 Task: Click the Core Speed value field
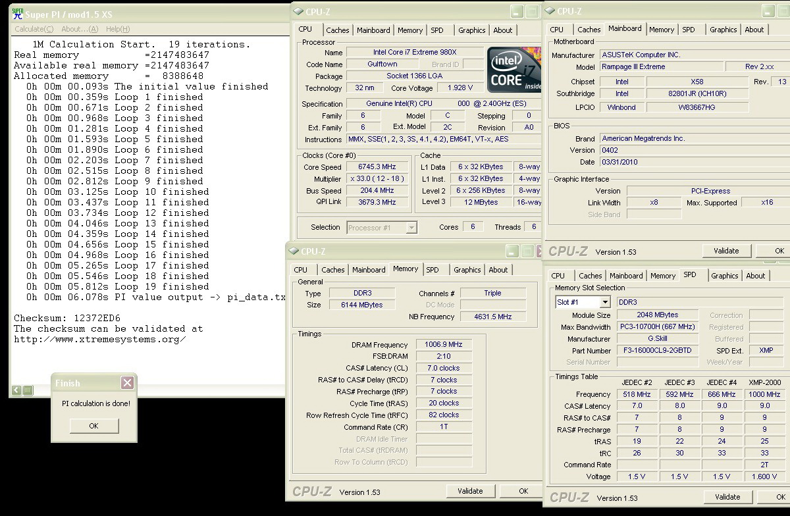pos(377,167)
